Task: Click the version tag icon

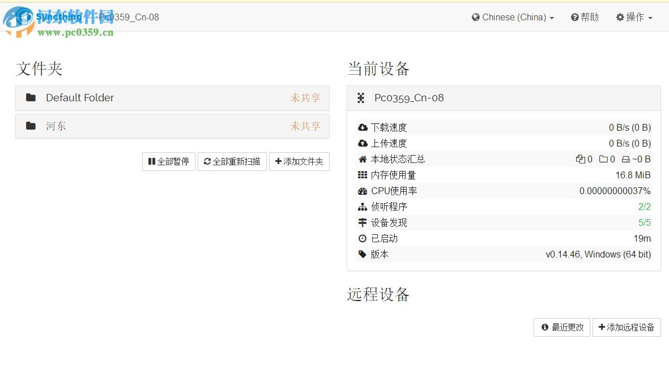Action: click(x=363, y=254)
